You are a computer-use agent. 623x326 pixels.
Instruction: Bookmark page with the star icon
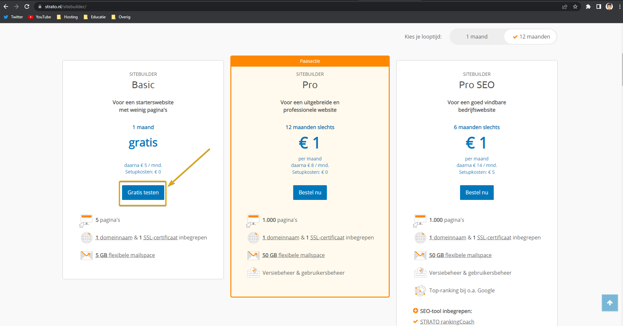[x=575, y=7]
